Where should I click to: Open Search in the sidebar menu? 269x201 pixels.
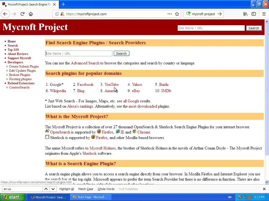pos(13,46)
